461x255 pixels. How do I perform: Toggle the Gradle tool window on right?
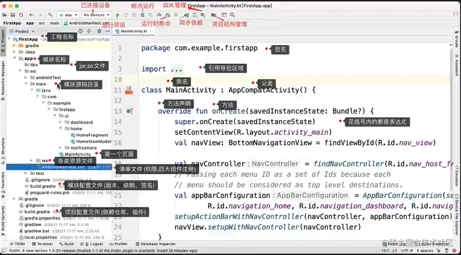pos(456,39)
